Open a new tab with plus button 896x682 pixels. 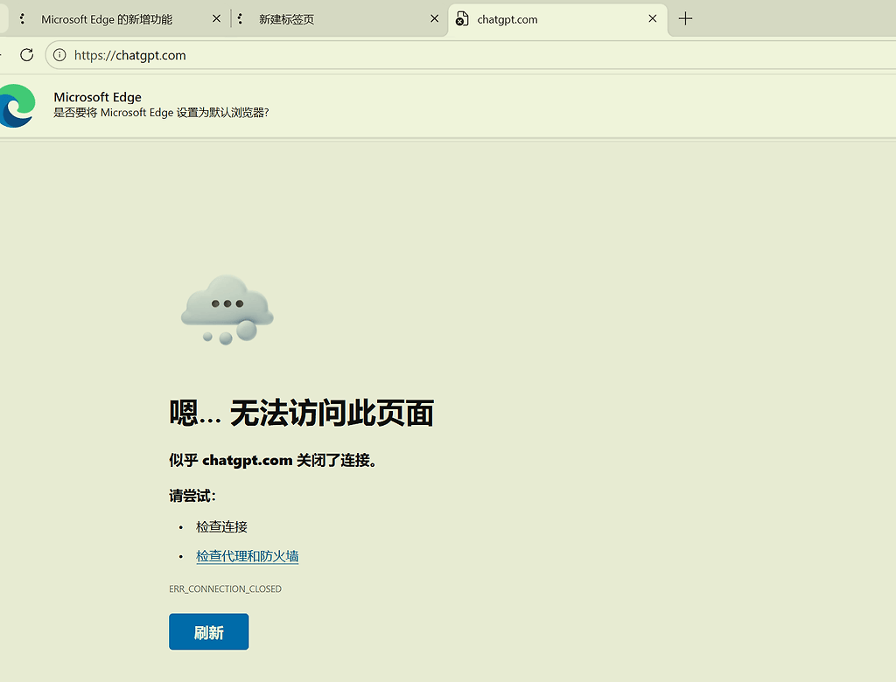[685, 19]
